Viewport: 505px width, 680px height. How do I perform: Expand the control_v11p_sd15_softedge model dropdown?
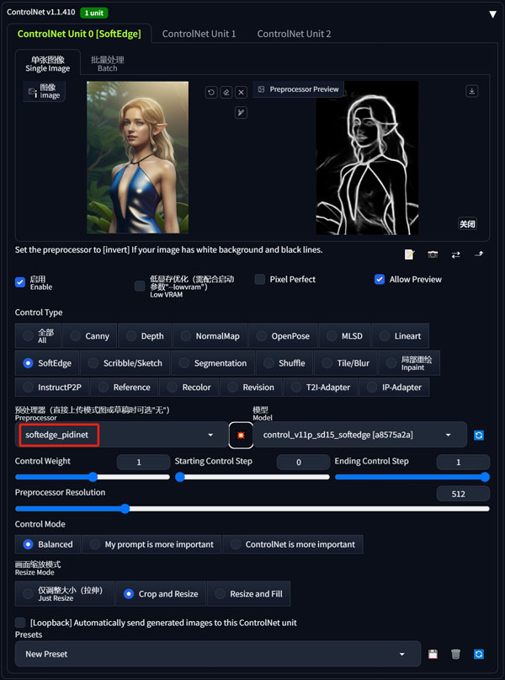360,435
